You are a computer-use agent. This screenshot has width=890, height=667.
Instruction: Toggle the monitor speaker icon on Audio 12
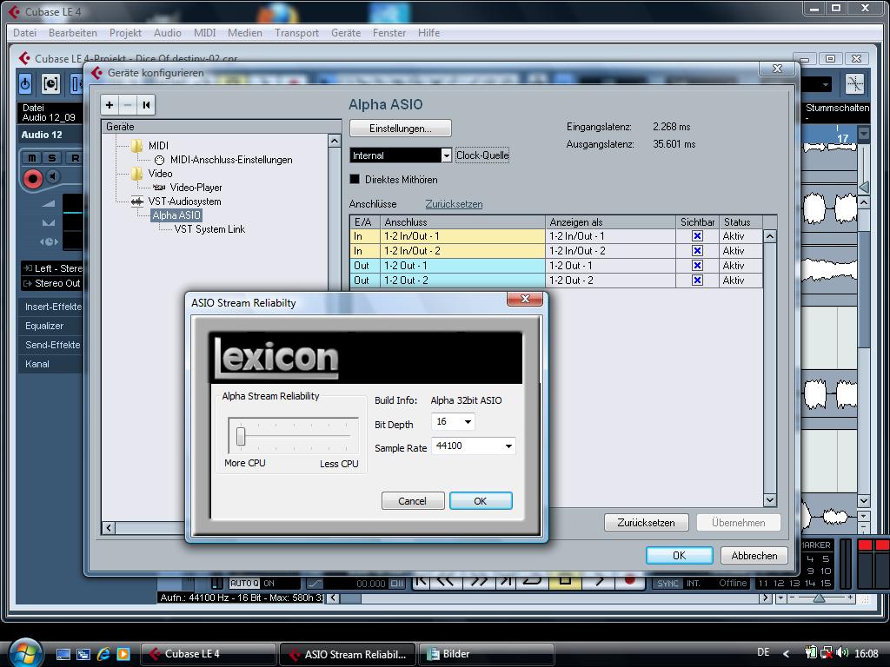[x=53, y=177]
